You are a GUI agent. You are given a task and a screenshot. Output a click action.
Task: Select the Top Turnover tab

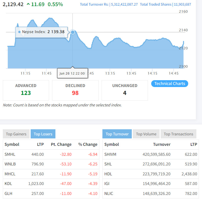[117, 134]
